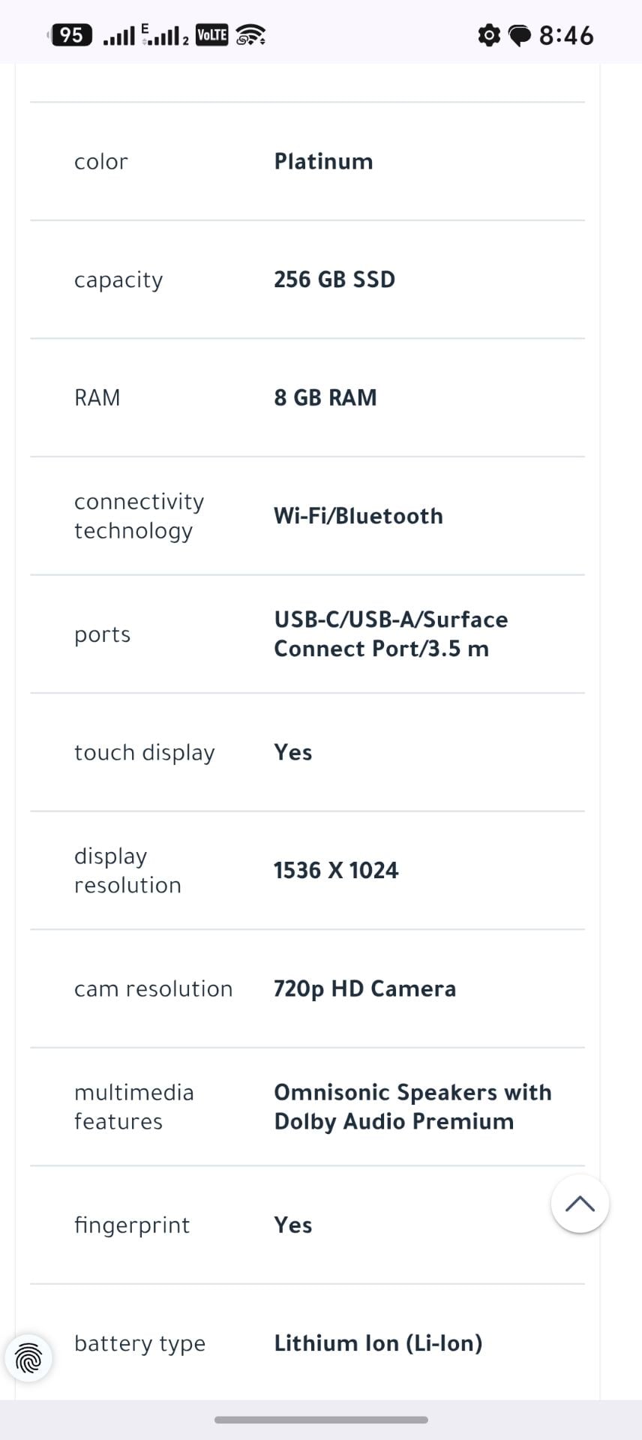The width and height of the screenshot is (642, 1440).
Task: Tap the battery level 95 indicator
Action: pos(70,34)
